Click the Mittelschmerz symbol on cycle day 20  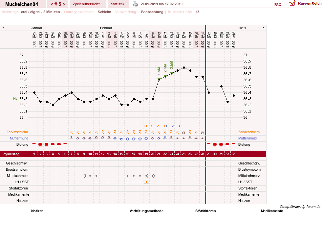point(153,176)
